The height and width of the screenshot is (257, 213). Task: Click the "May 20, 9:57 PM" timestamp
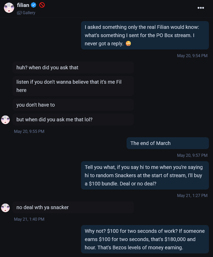coord(192,155)
